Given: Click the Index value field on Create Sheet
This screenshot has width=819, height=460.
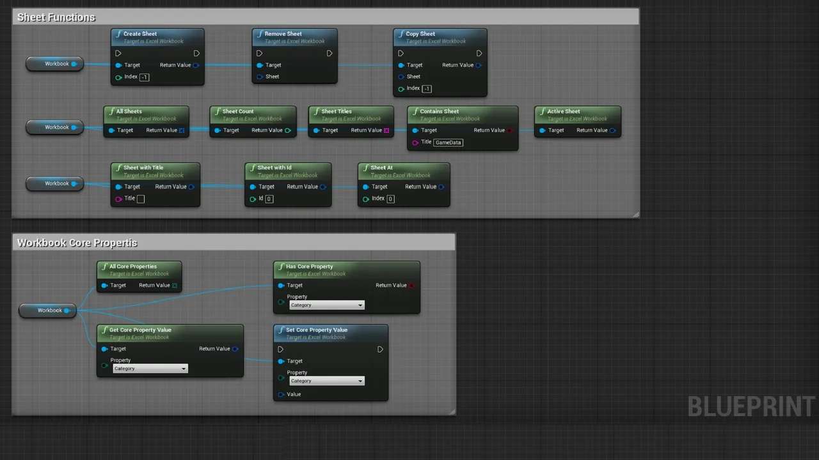Looking at the screenshot, I should 144,77.
